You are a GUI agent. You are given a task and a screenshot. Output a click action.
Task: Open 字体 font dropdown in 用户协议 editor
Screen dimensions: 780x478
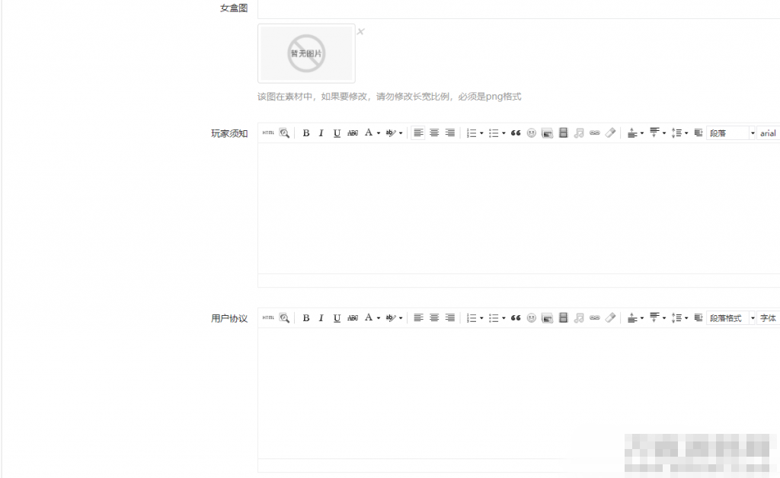[x=768, y=317]
